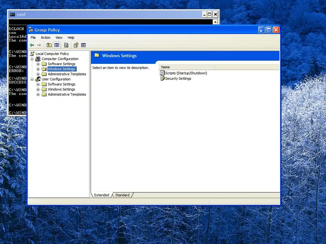Expand Software Settings under Computer Configuration
This screenshot has height=244, width=326.
point(38,64)
